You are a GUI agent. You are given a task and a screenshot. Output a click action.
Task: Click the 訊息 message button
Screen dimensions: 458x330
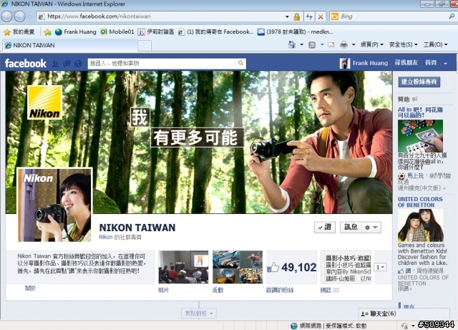point(351,228)
